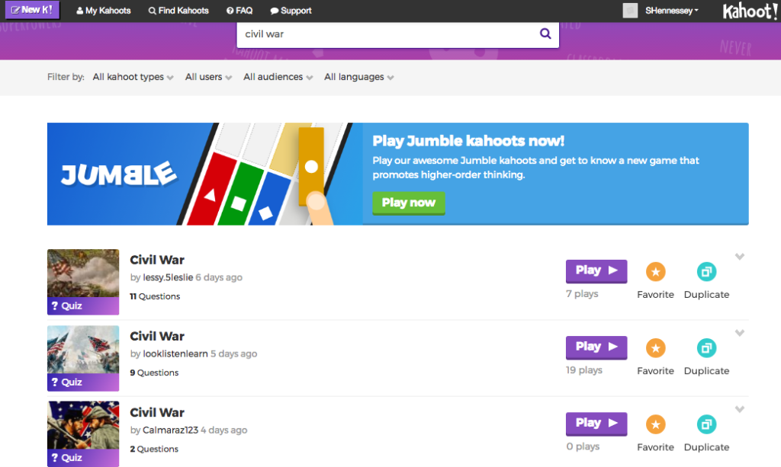Open the All audiences filter

pyautogui.click(x=278, y=77)
